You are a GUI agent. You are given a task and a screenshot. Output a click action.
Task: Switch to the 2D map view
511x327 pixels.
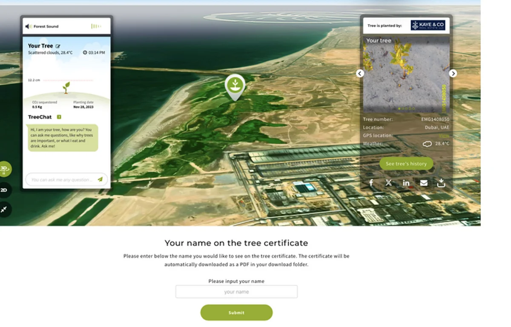click(4, 190)
